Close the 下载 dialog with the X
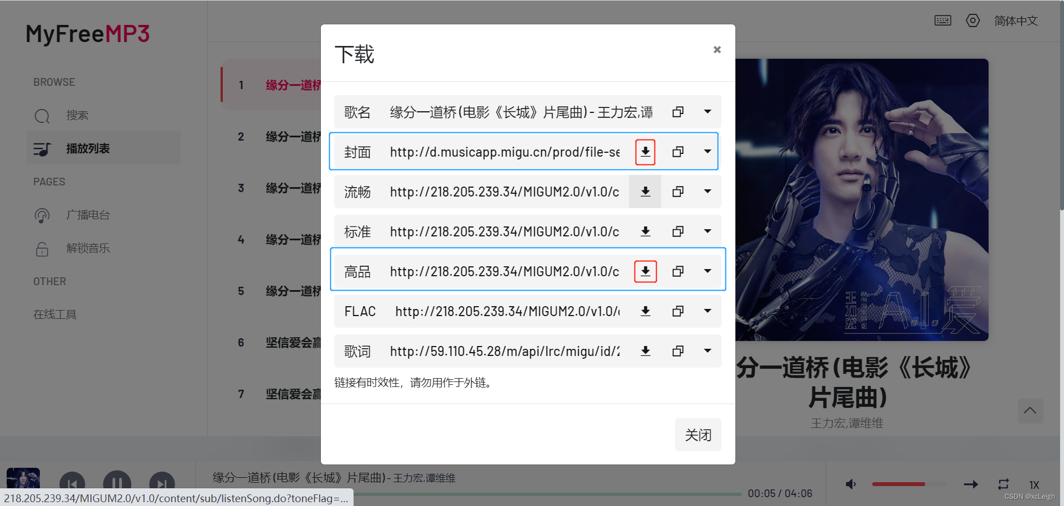Screen dimensions: 1064x506 pyautogui.click(x=717, y=50)
